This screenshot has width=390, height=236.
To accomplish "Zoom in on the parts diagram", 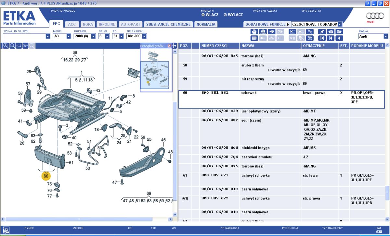I will 6,46.
